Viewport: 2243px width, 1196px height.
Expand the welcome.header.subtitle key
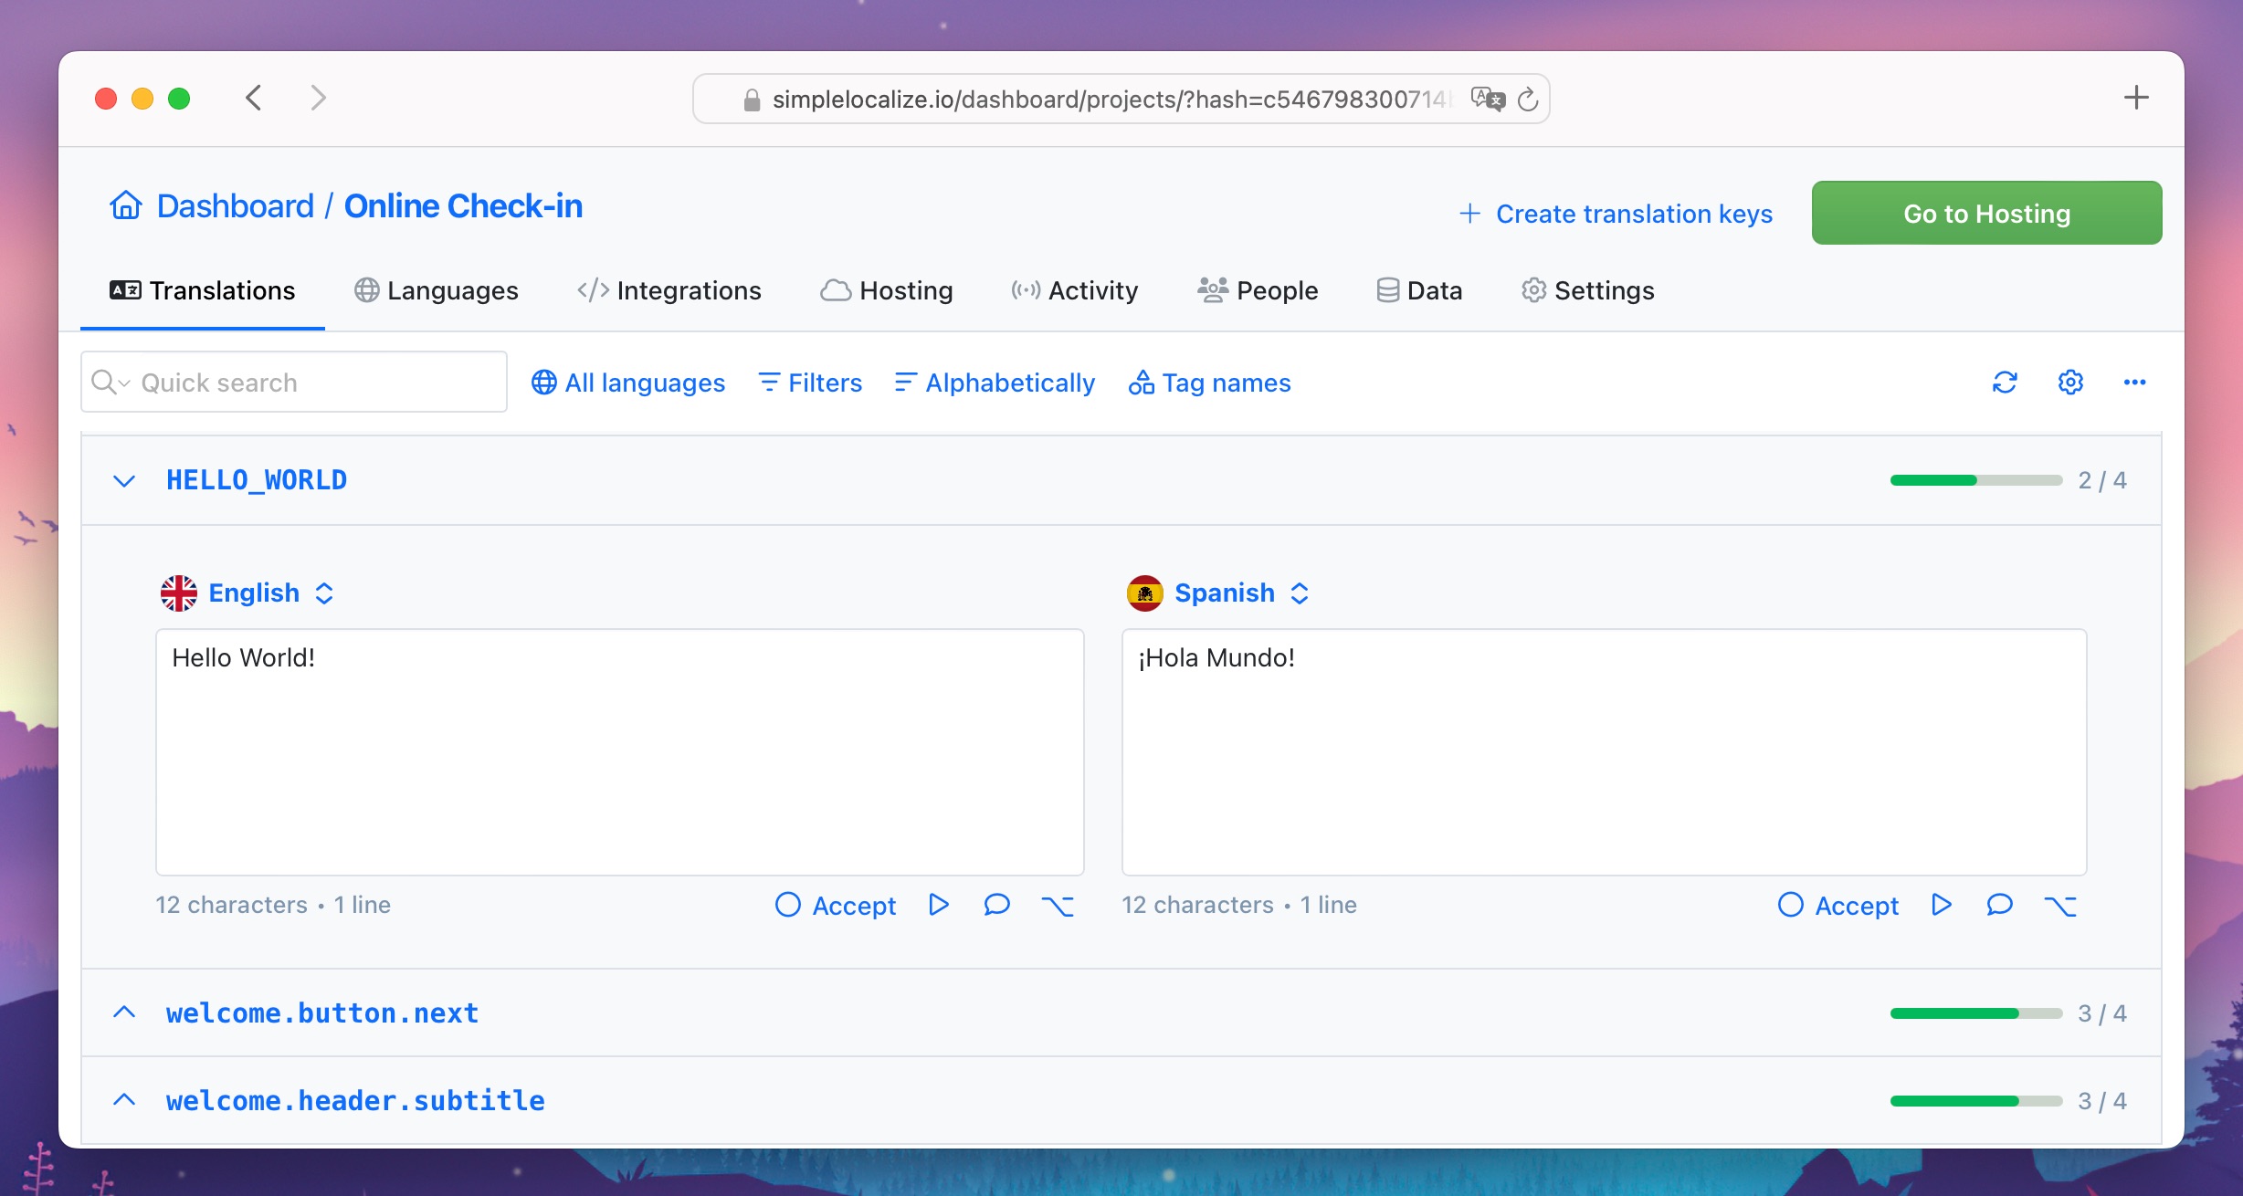126,1099
